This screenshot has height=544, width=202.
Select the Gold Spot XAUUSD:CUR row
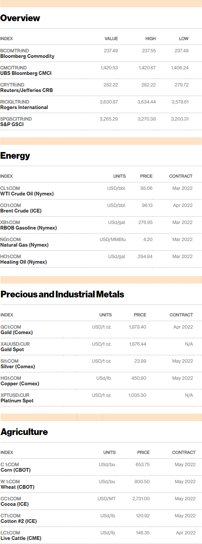[101, 347]
